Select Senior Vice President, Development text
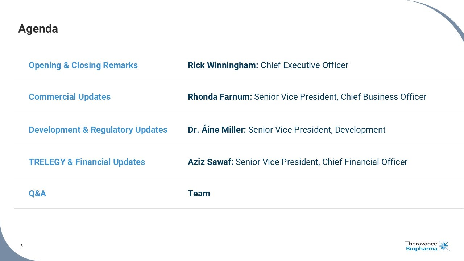Image resolution: width=464 pixels, height=261 pixels. pos(317,130)
